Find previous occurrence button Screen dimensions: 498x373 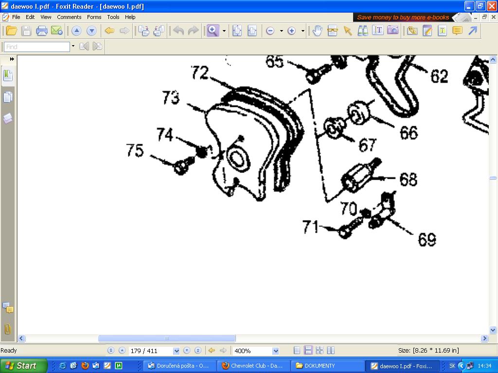[x=84, y=47]
